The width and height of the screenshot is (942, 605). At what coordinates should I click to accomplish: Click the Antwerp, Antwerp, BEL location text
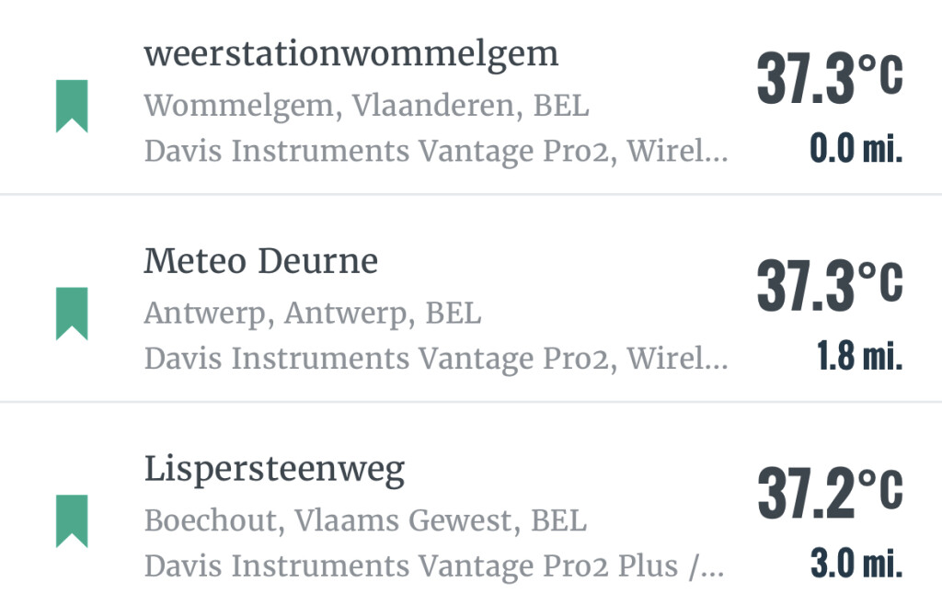coord(312,314)
